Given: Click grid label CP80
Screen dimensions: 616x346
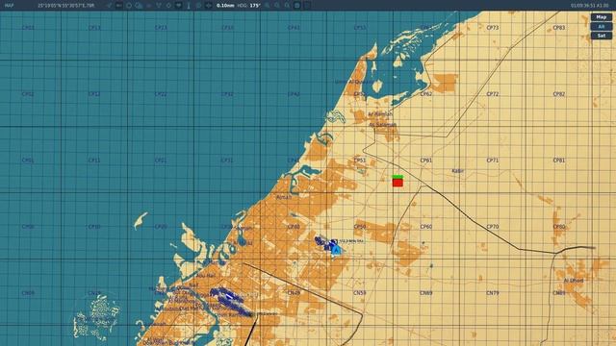Looking at the screenshot, I should 558,227.
